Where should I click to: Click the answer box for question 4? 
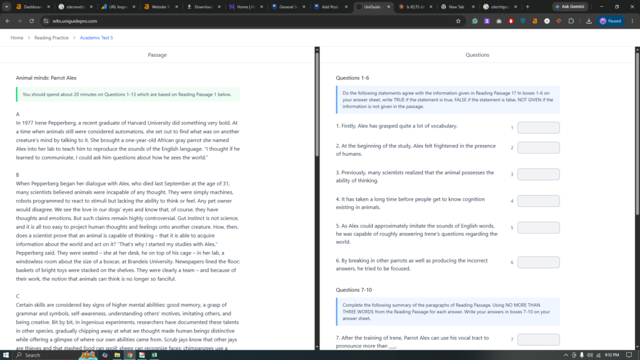538,201
